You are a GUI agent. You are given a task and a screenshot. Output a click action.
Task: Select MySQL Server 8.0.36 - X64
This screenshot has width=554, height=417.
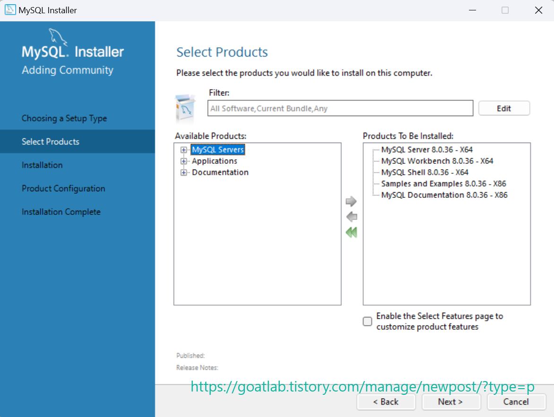point(427,150)
